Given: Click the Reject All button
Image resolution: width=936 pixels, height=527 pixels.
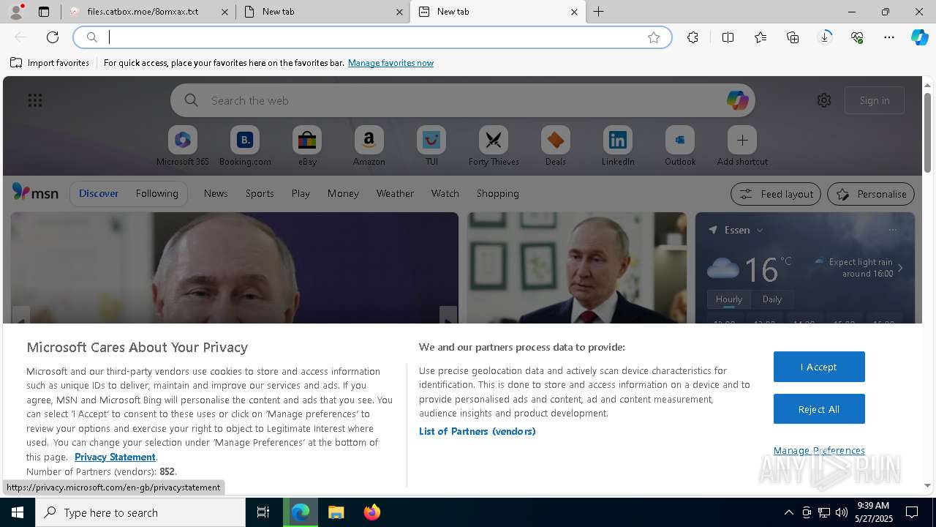Looking at the screenshot, I should (819, 409).
